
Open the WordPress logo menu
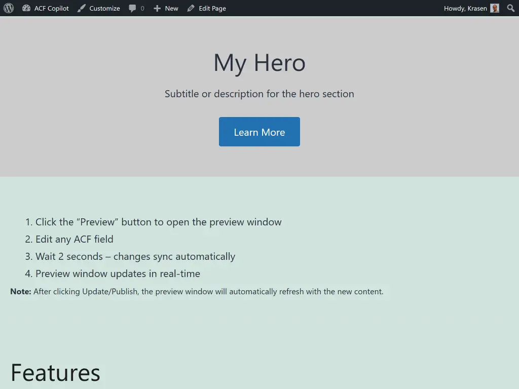8,8
